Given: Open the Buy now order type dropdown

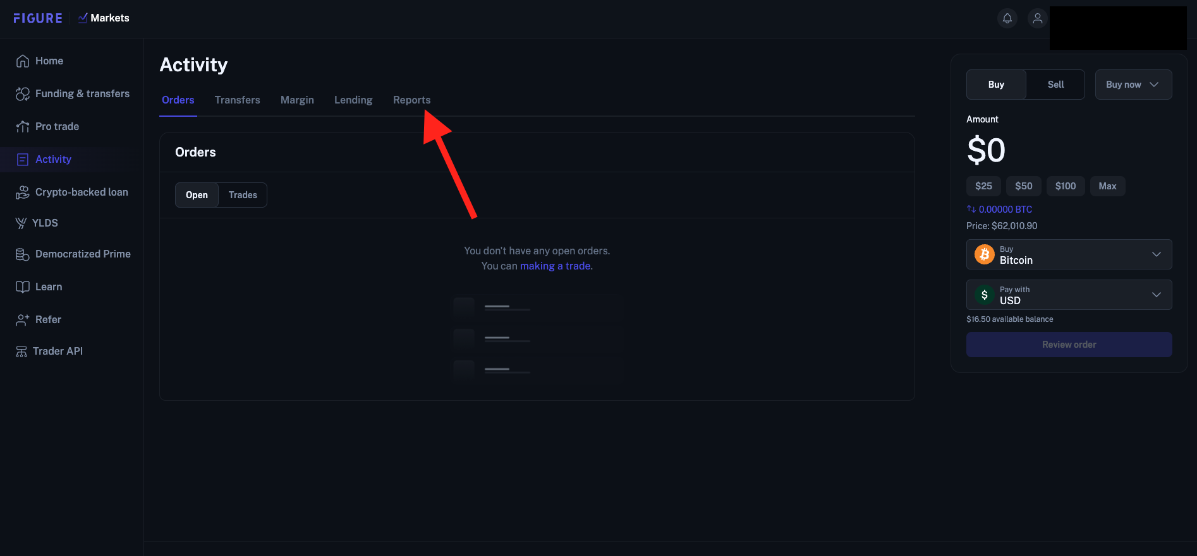Looking at the screenshot, I should click(x=1133, y=85).
